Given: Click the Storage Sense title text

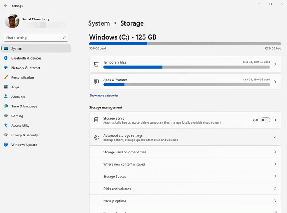Looking at the screenshot, I should coord(114,119).
